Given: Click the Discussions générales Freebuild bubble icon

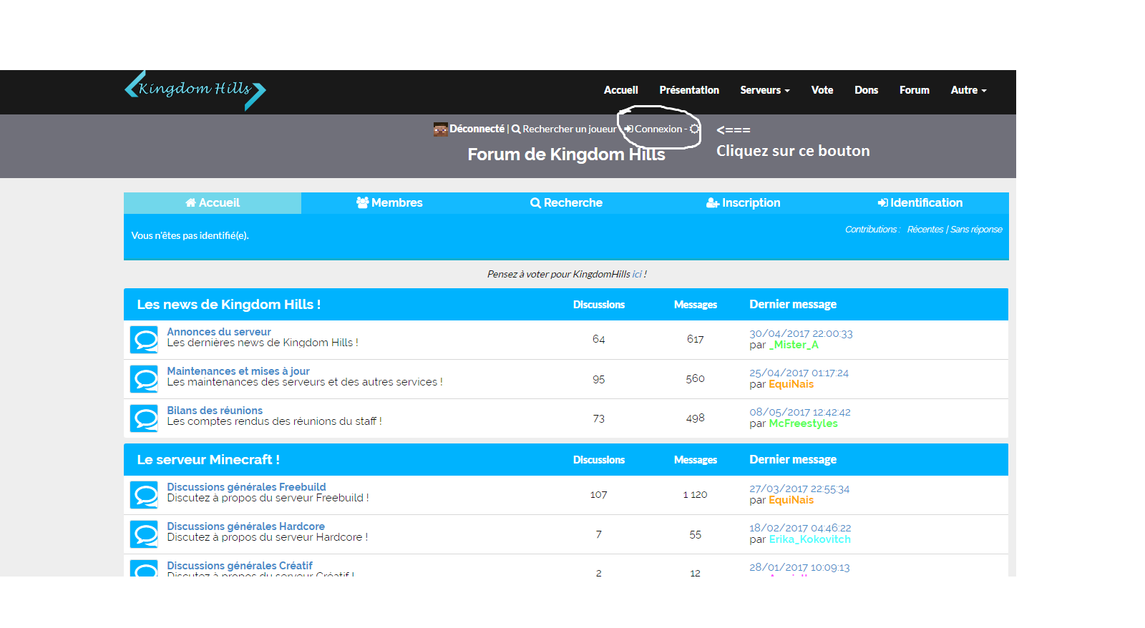Looking at the screenshot, I should (144, 494).
